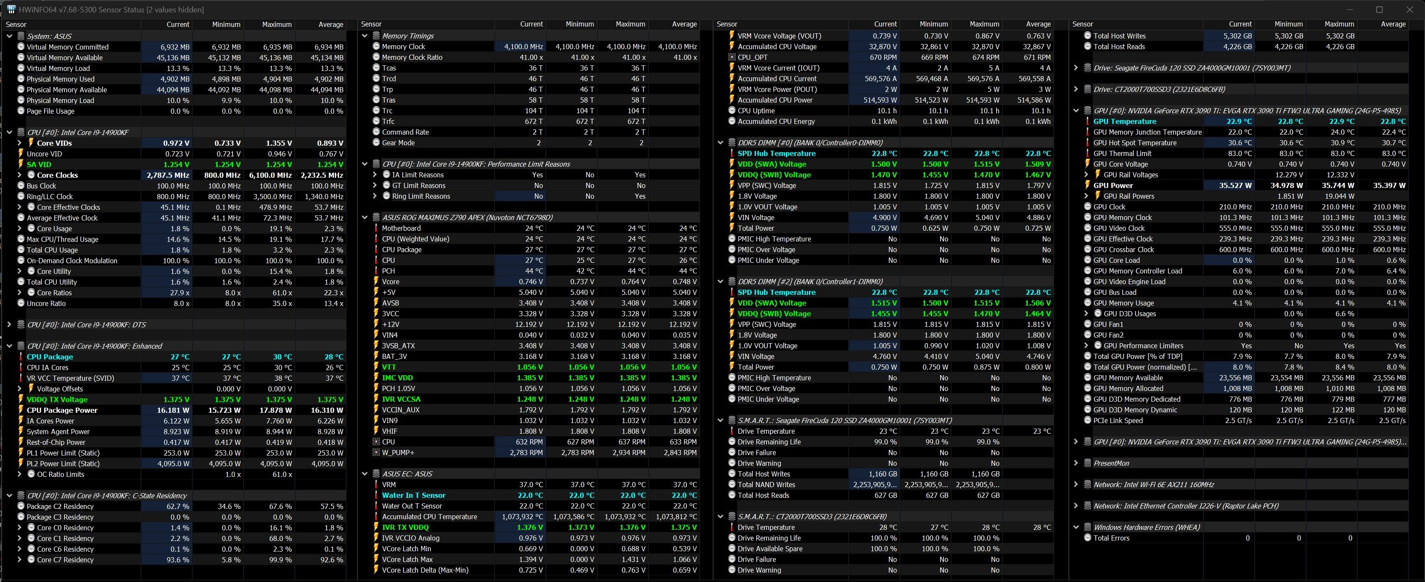Click the 16.181 W current value
This screenshot has height=582, width=1425.
pos(166,410)
